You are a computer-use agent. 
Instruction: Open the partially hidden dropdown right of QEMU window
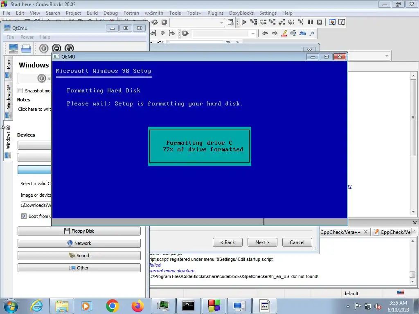tap(386, 56)
